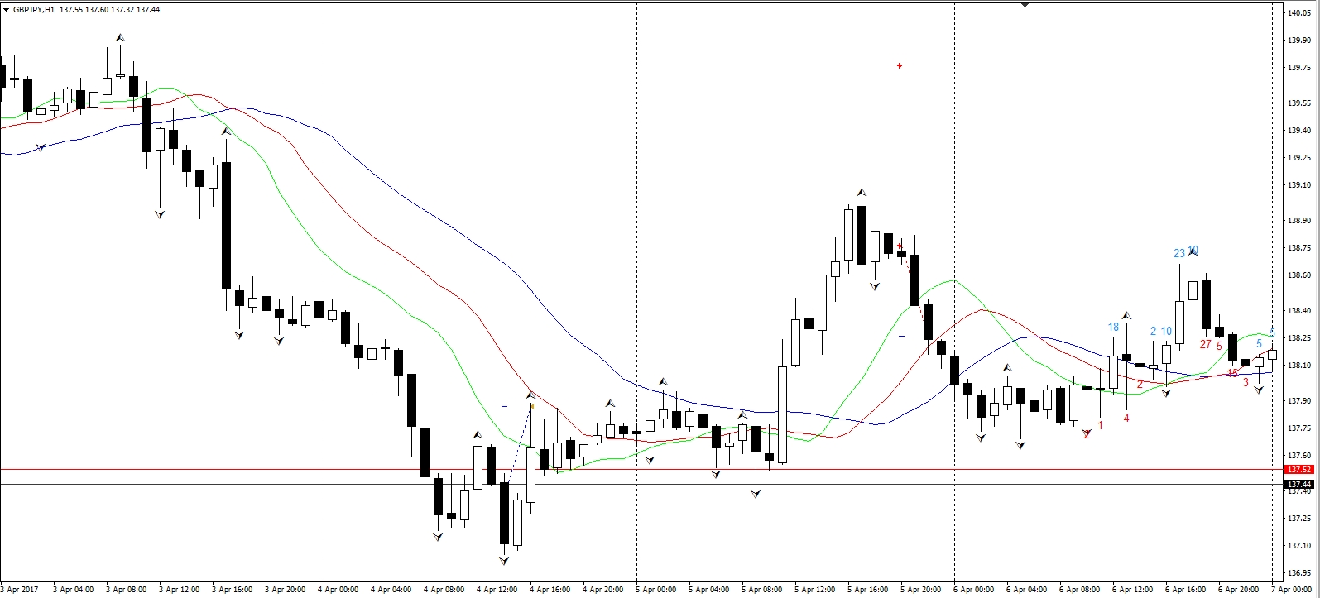The width and height of the screenshot is (1320, 598).
Task: Select the red 137.52 price level tag
Action: pos(1298,470)
